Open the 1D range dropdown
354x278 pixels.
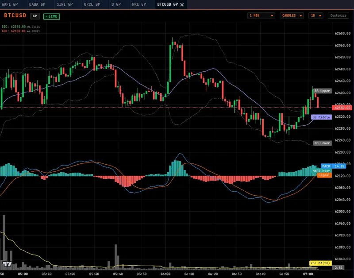click(x=316, y=15)
